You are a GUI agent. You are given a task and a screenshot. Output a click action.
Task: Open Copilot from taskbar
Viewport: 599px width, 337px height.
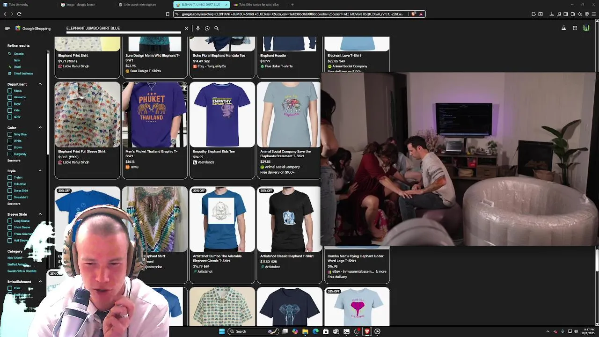click(295, 331)
